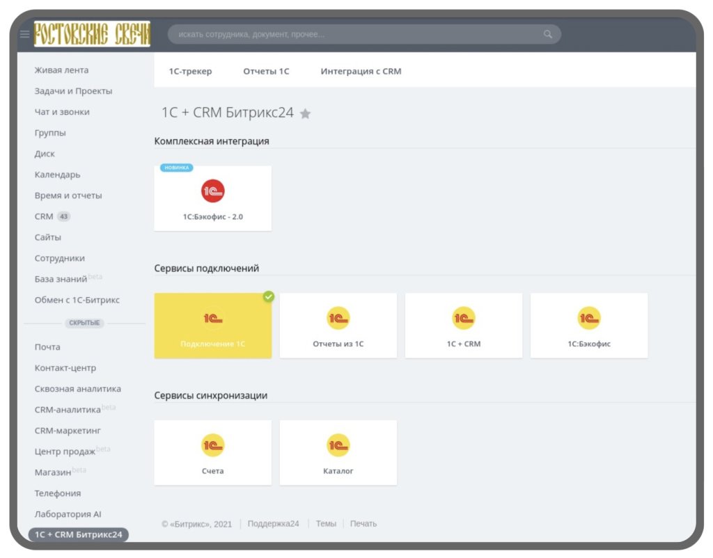Go to Живая лента in sidebar
Viewport: 713px width, 558px height.
61,70
